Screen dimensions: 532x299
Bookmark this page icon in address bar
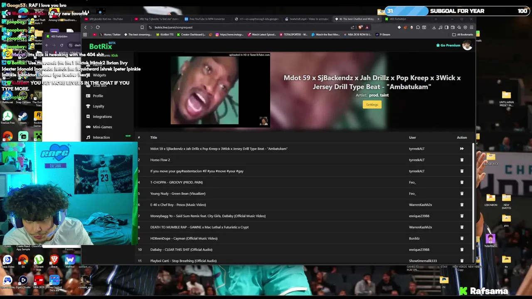point(142,27)
